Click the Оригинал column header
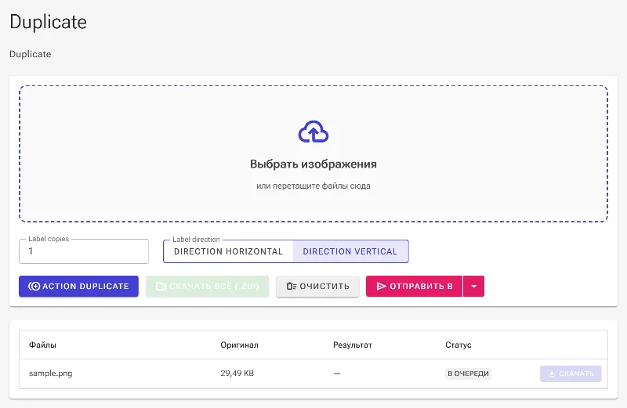This screenshot has height=408, width=627. click(240, 345)
